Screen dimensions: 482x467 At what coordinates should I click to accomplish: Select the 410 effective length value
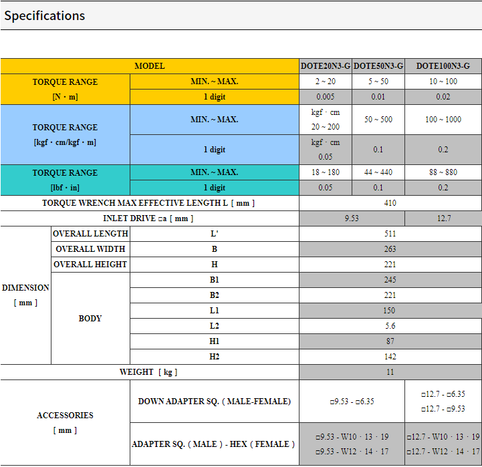tap(390, 203)
